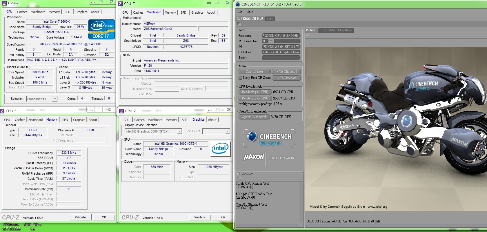
Task: Click the Multiple CPU Render Test console line
Action: tap(254, 194)
